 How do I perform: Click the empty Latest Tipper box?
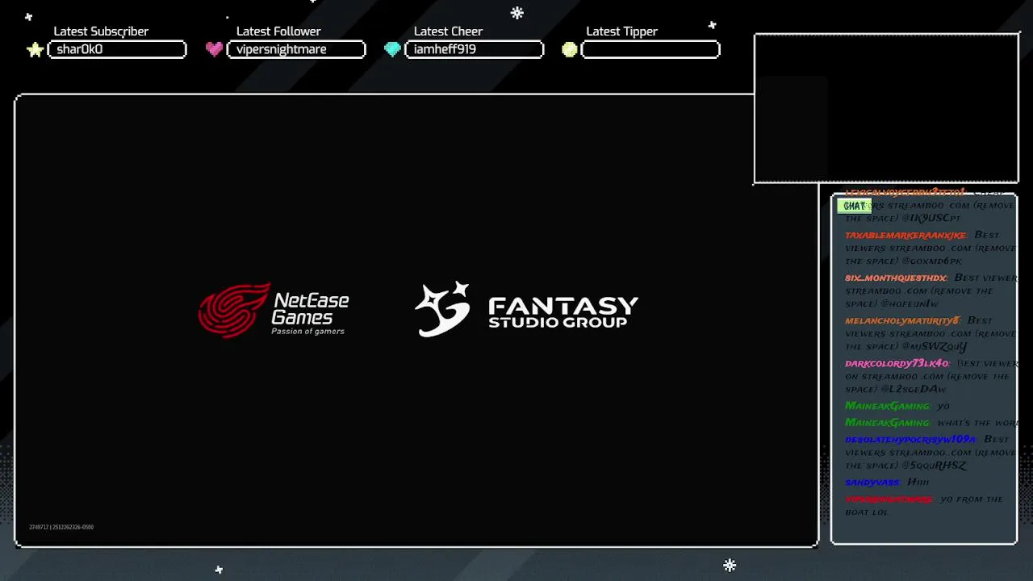[650, 49]
